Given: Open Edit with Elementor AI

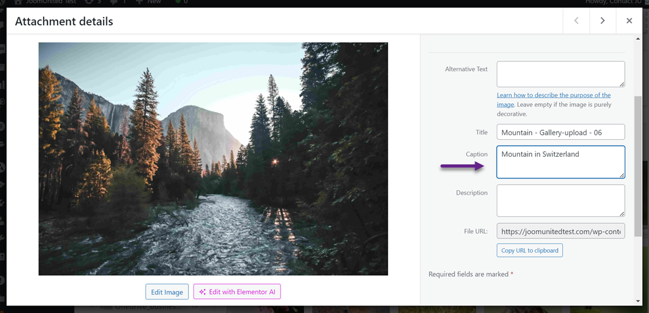Looking at the screenshot, I should coord(237,292).
